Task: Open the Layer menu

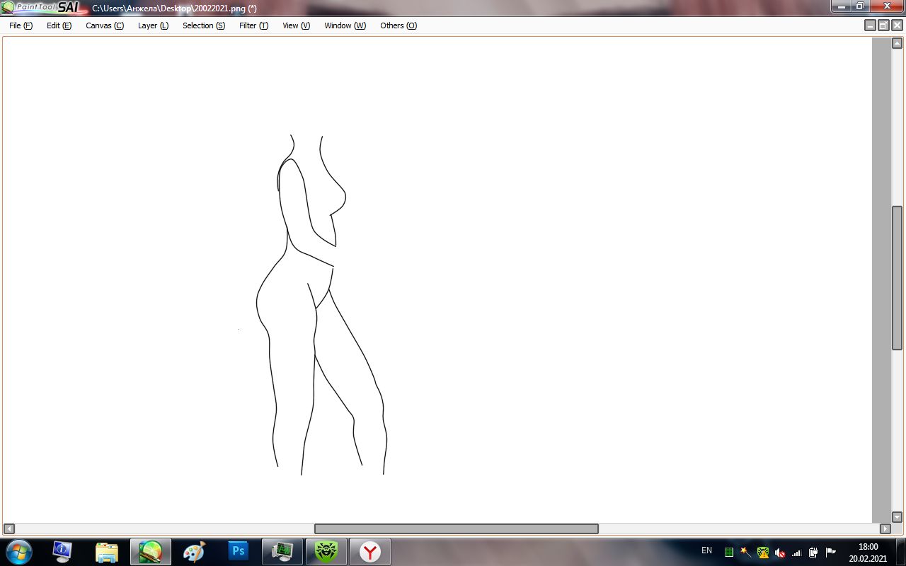Action: [153, 25]
